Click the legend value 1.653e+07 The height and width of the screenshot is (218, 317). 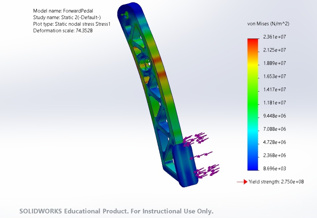(x=274, y=76)
